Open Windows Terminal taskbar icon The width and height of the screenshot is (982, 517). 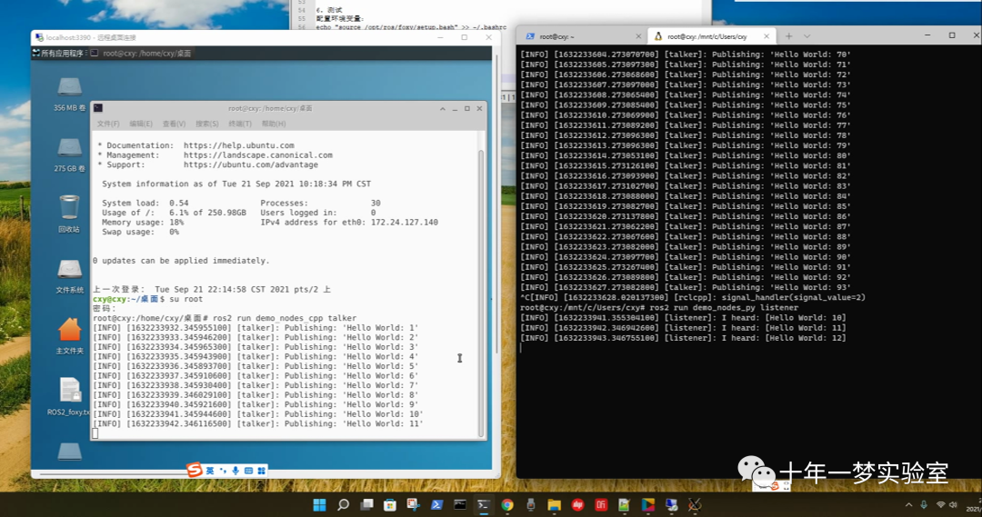click(x=484, y=504)
